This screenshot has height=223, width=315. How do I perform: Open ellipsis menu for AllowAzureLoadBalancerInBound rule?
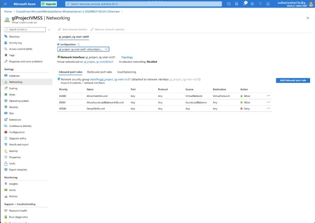[x=268, y=102]
